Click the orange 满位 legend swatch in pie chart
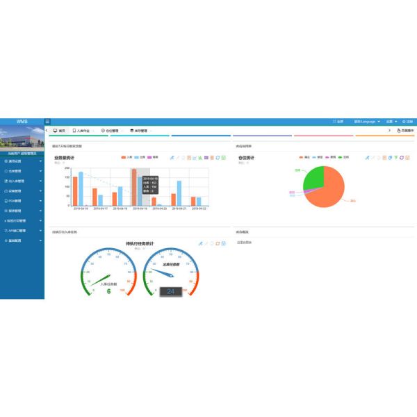417x417 pixels. 302,158
